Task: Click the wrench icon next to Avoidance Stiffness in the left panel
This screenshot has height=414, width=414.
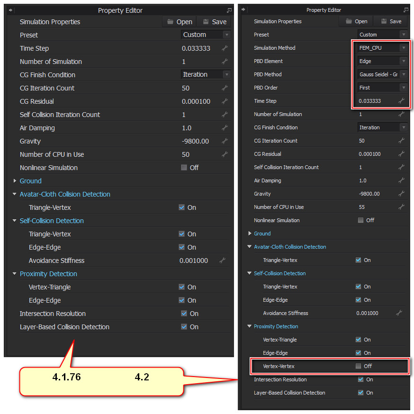Action: 222,261
